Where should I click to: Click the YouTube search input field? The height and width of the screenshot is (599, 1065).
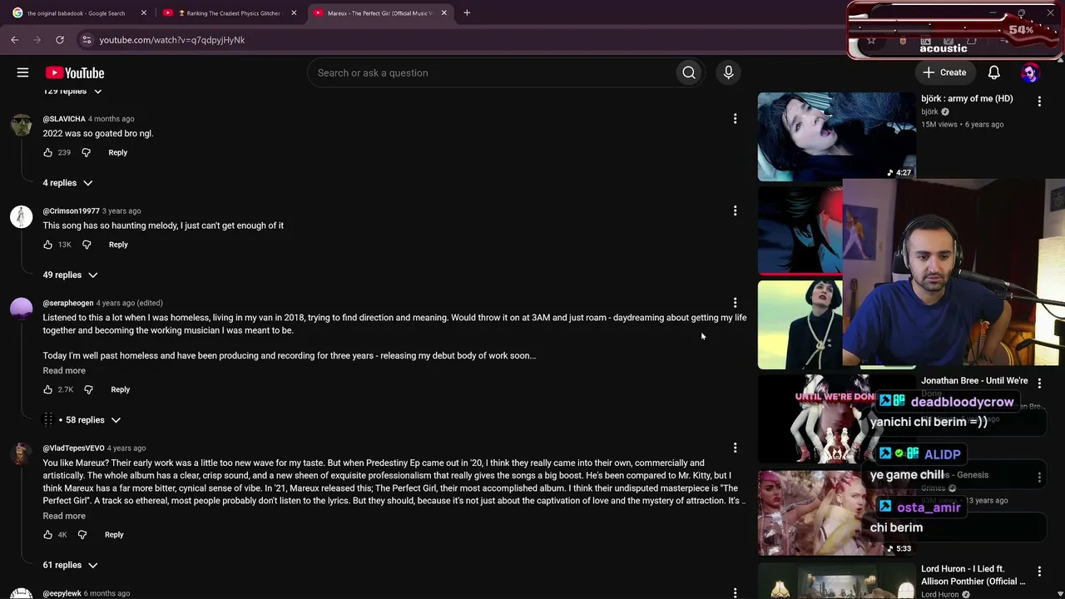click(x=491, y=72)
